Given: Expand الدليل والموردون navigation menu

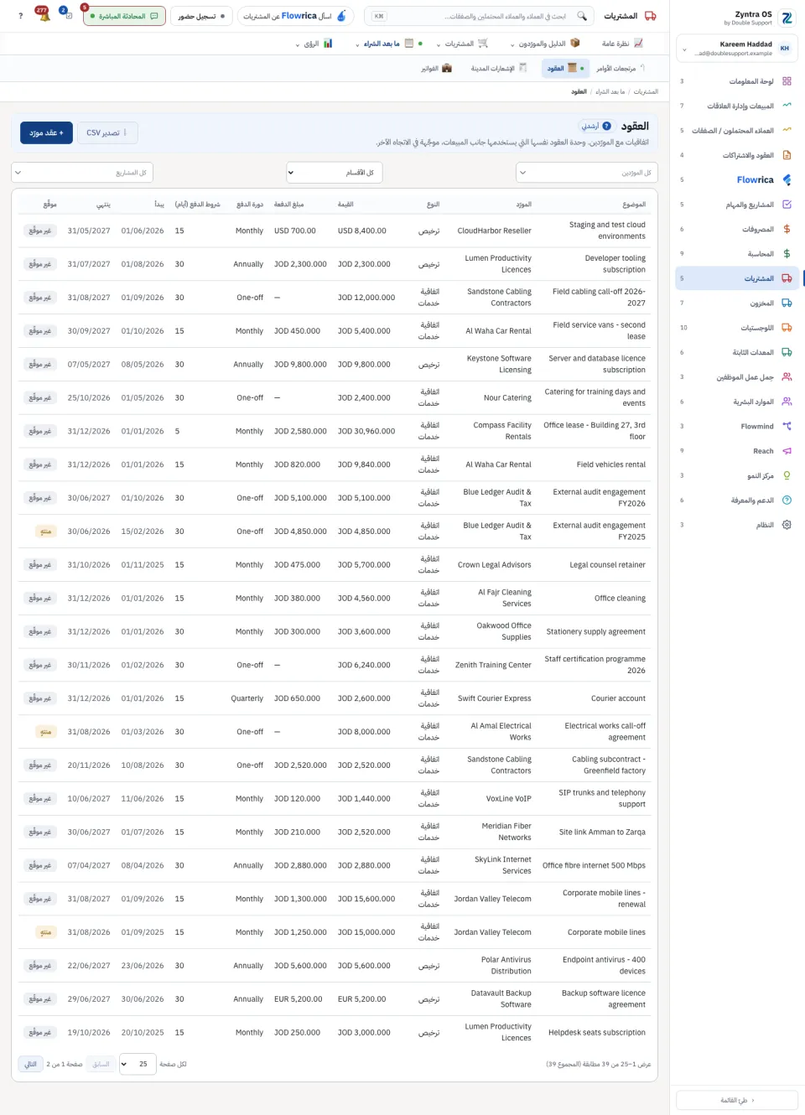Looking at the screenshot, I should tap(544, 44).
